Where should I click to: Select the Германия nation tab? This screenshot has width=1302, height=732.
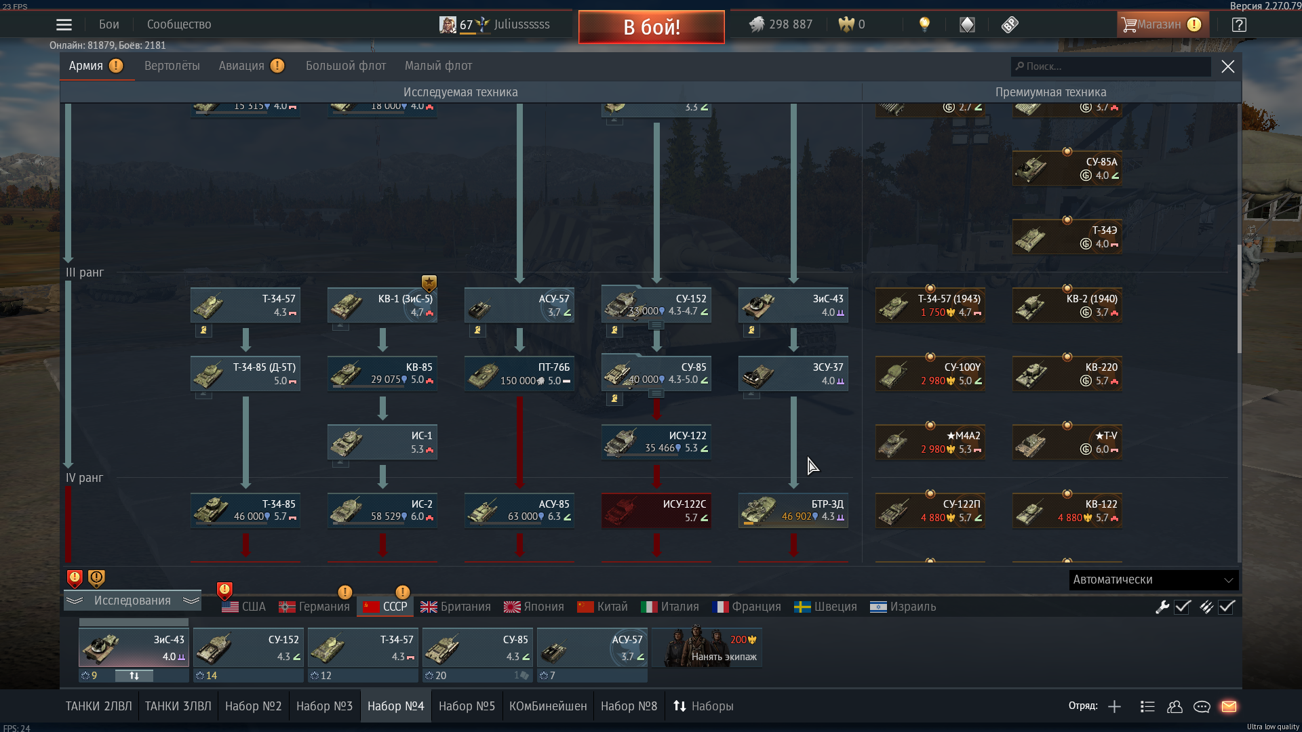tap(314, 607)
